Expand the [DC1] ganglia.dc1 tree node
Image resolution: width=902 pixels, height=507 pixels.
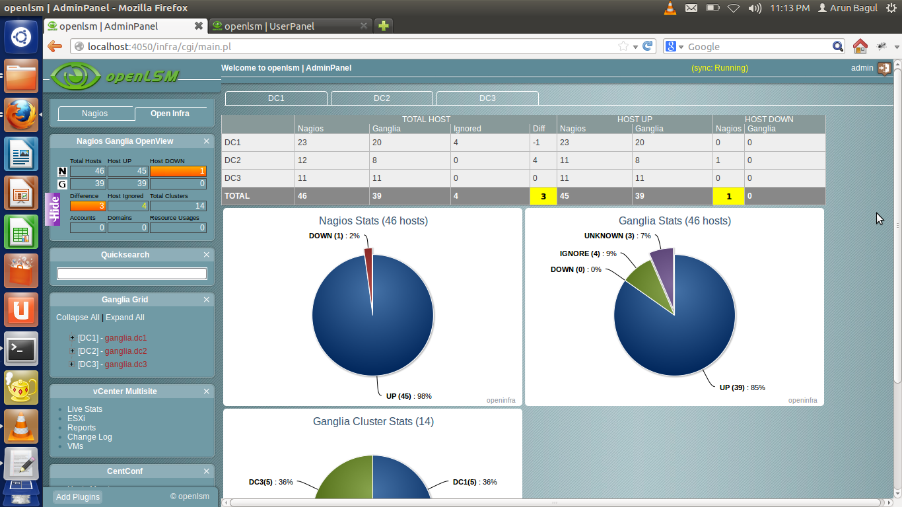click(x=71, y=337)
